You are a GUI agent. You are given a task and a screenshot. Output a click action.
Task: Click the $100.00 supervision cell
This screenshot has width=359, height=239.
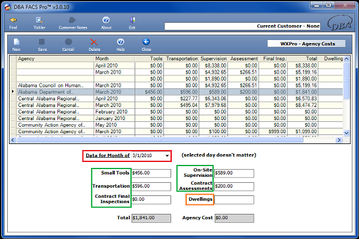[x=214, y=131]
